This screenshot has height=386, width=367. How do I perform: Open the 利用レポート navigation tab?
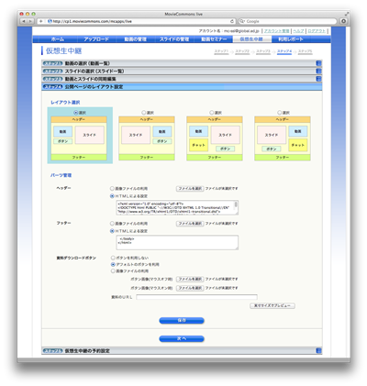click(x=291, y=39)
